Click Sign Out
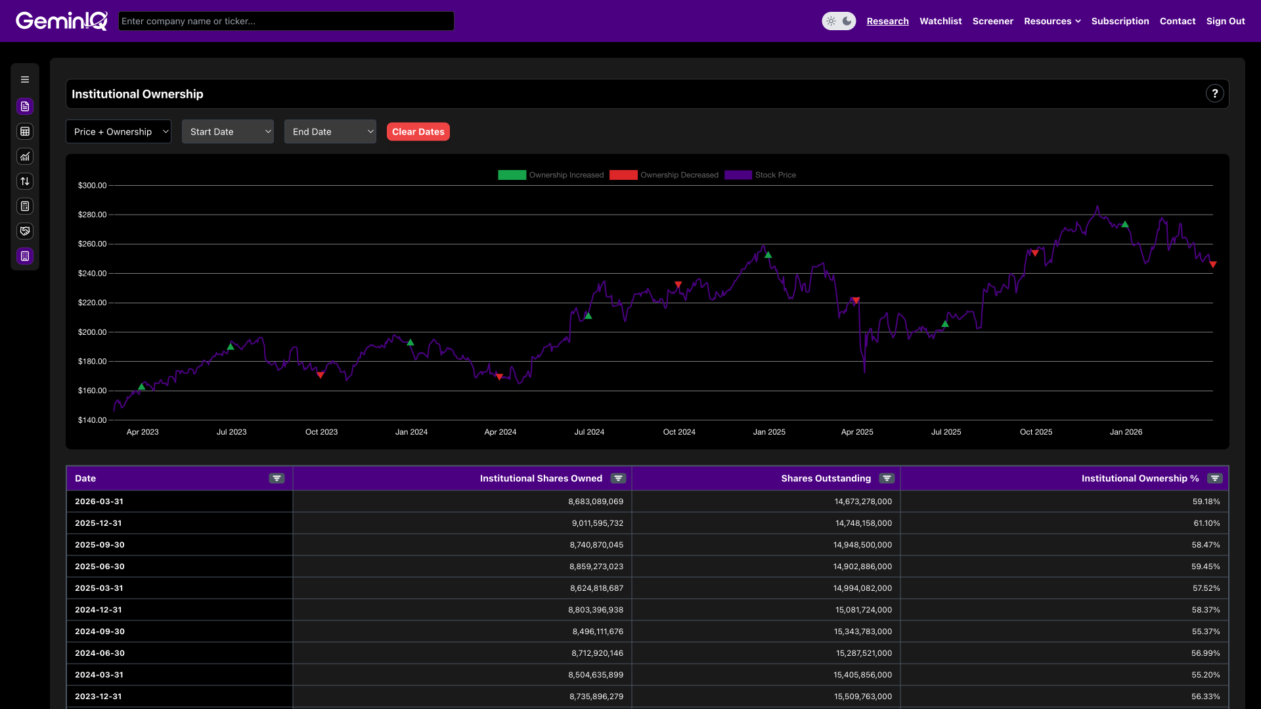 point(1226,21)
